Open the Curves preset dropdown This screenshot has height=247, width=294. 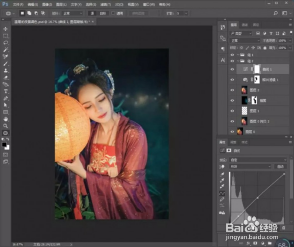coord(258,160)
